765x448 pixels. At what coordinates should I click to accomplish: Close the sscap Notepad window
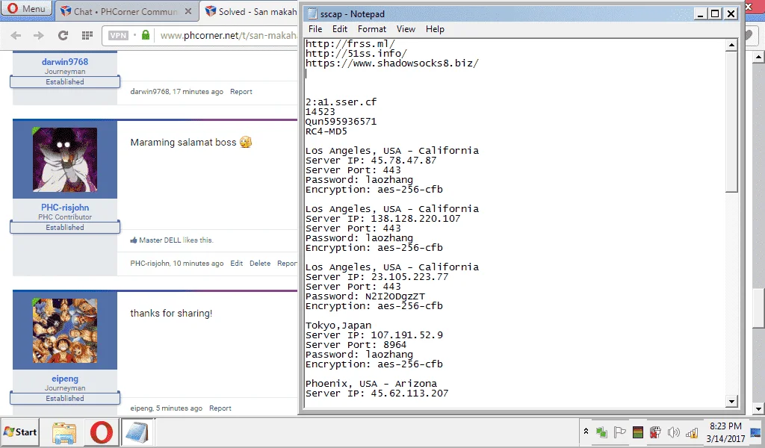coord(731,13)
